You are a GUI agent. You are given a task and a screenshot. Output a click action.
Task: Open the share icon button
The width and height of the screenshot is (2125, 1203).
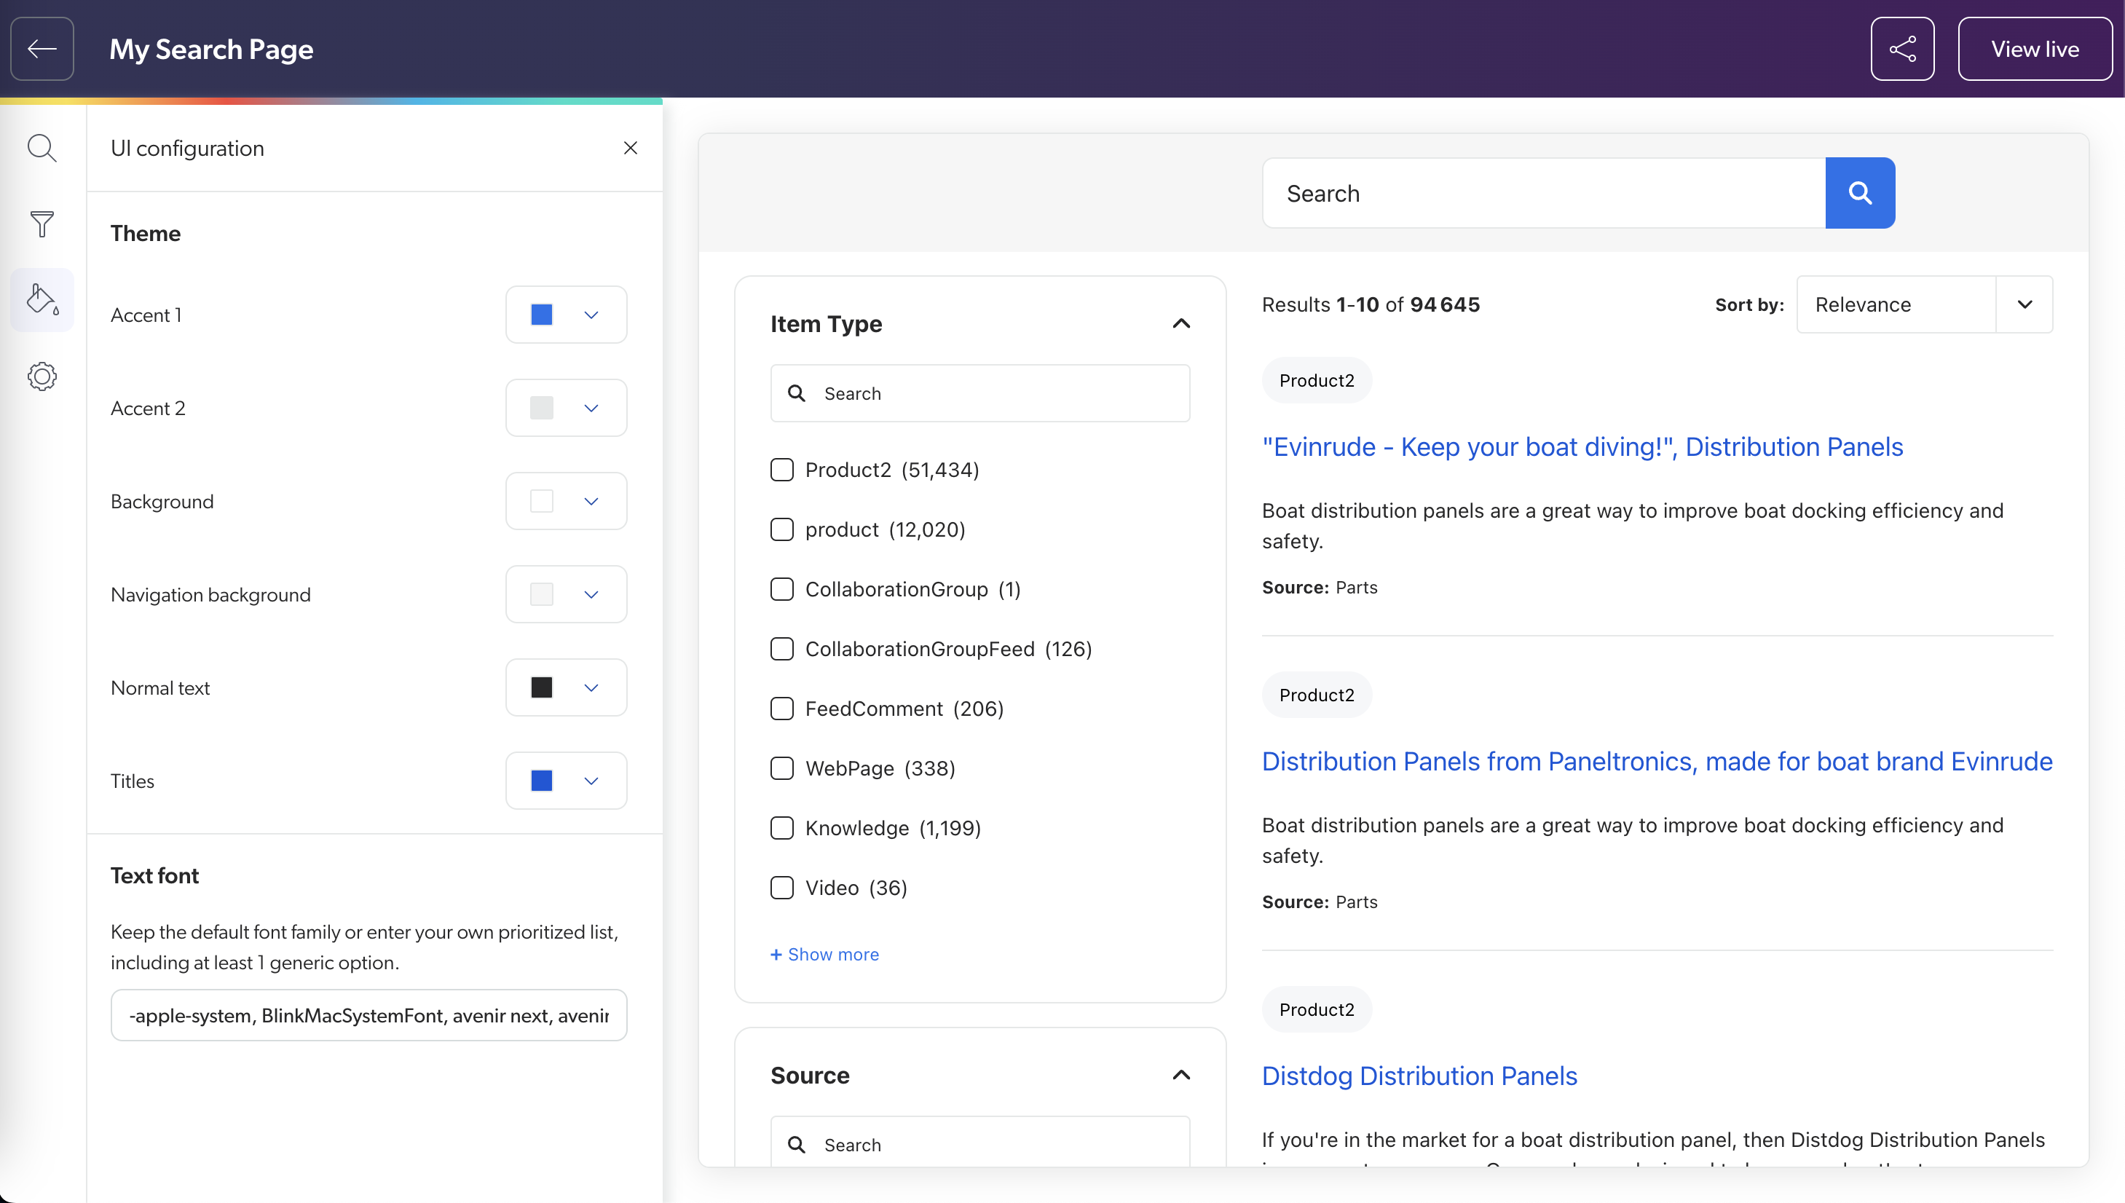click(1902, 49)
